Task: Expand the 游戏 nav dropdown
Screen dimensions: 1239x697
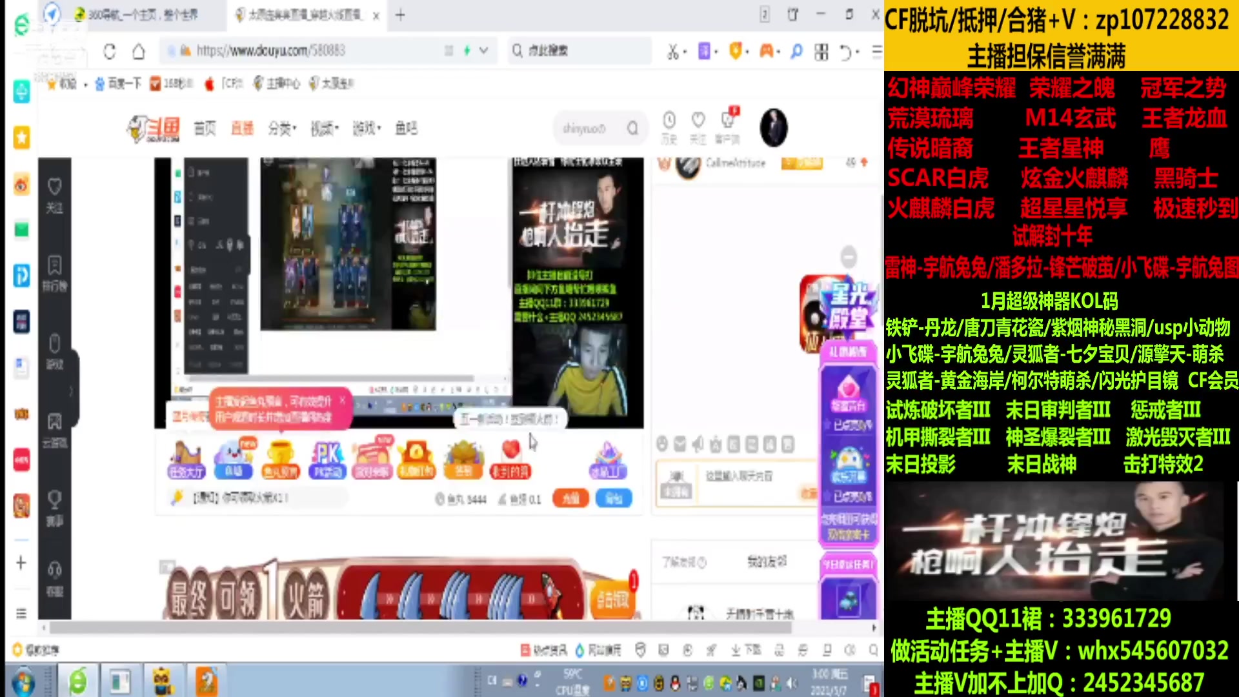Action: coord(367,128)
